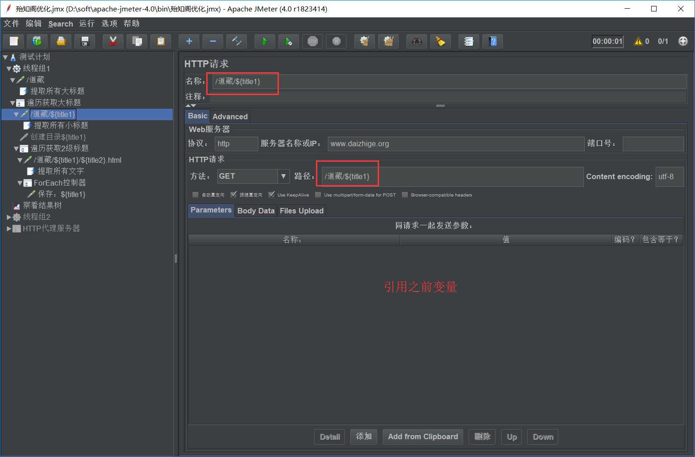Click the Content encoding utf-8 field
The height and width of the screenshot is (457, 695).
click(670, 176)
